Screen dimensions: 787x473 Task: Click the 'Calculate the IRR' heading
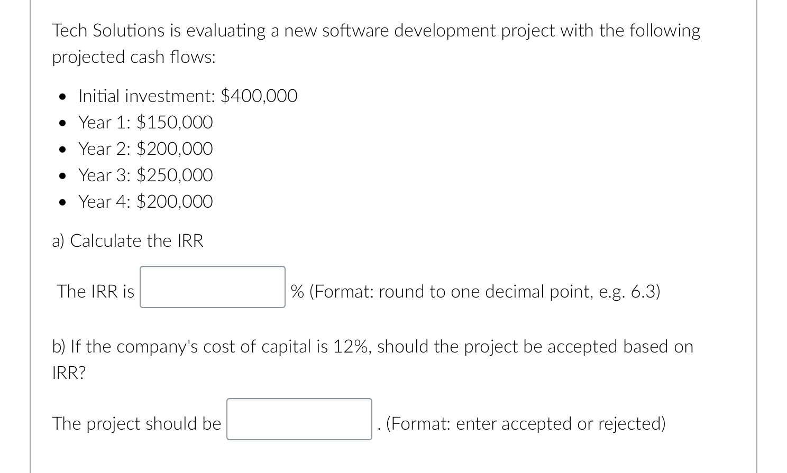click(x=127, y=241)
